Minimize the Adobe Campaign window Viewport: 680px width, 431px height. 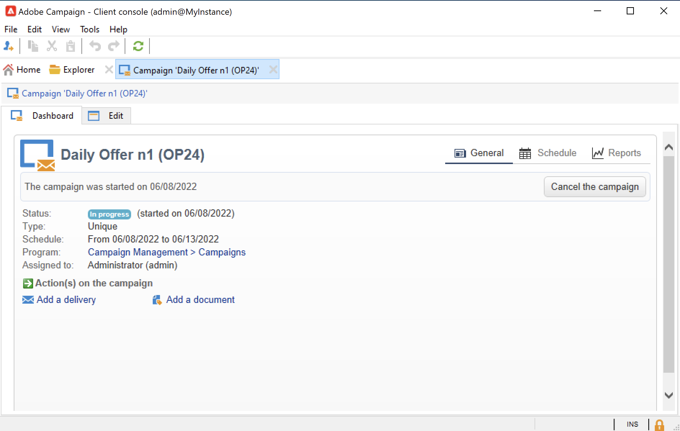(x=598, y=11)
